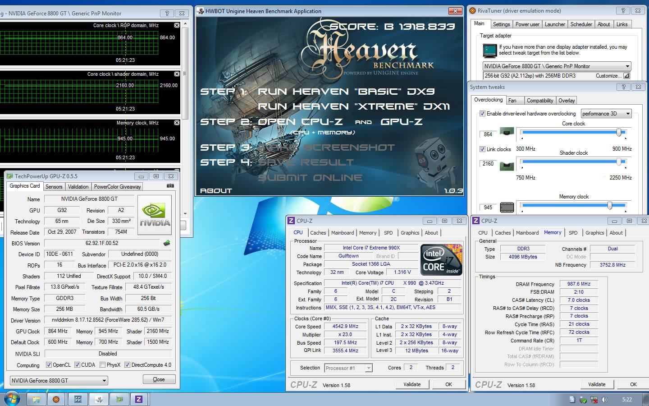Toggle the DirectCompute 4.0 checkbox
The width and height of the screenshot is (649, 406).
[x=127, y=365]
